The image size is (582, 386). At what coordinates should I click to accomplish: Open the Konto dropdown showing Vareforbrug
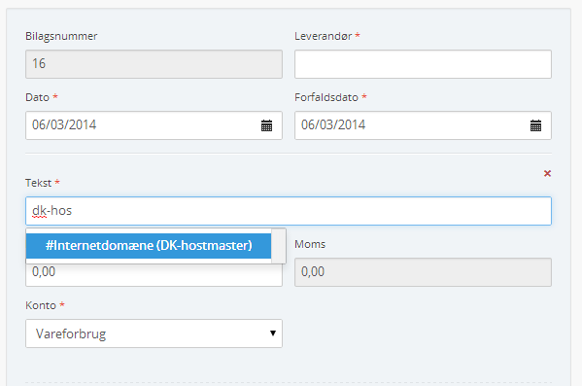(154, 333)
